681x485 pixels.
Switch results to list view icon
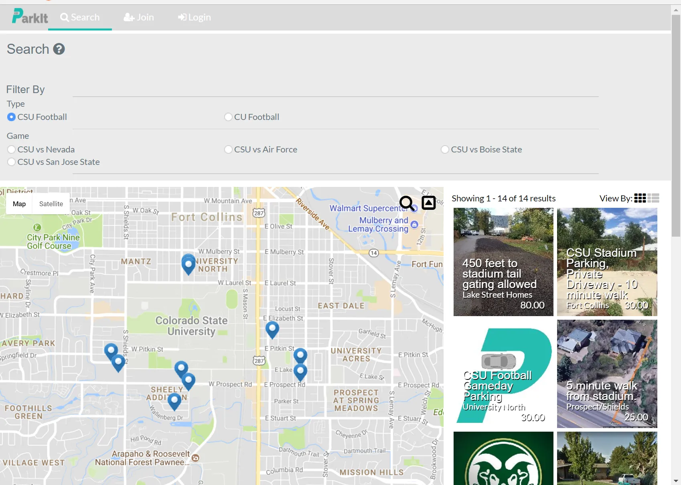pos(653,198)
